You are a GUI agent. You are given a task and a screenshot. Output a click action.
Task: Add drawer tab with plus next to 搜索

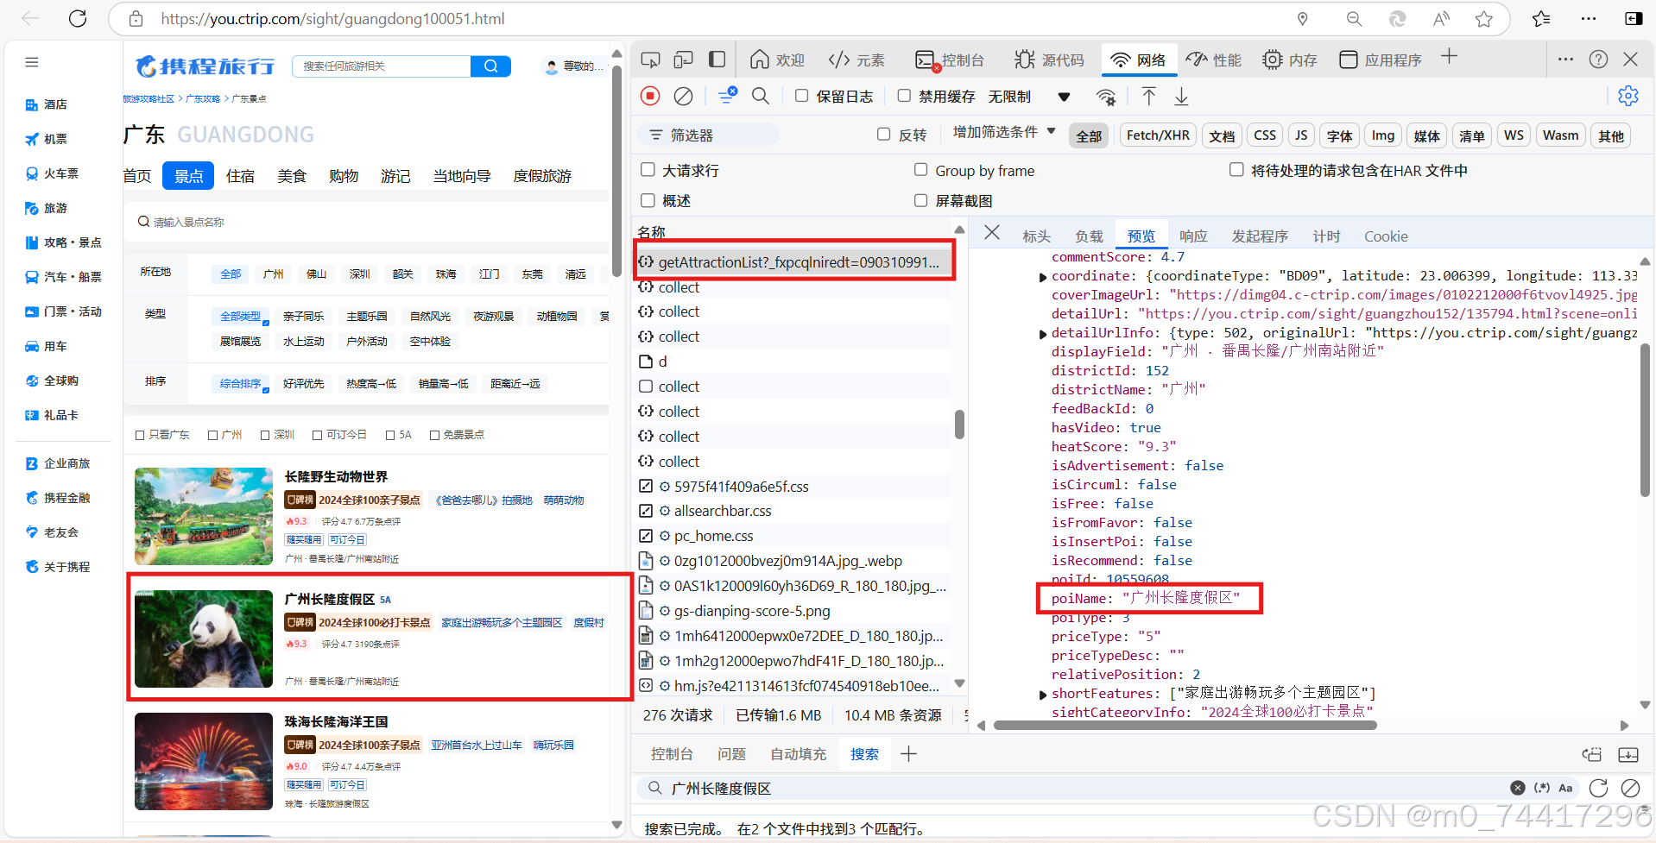pyautogui.click(x=908, y=754)
